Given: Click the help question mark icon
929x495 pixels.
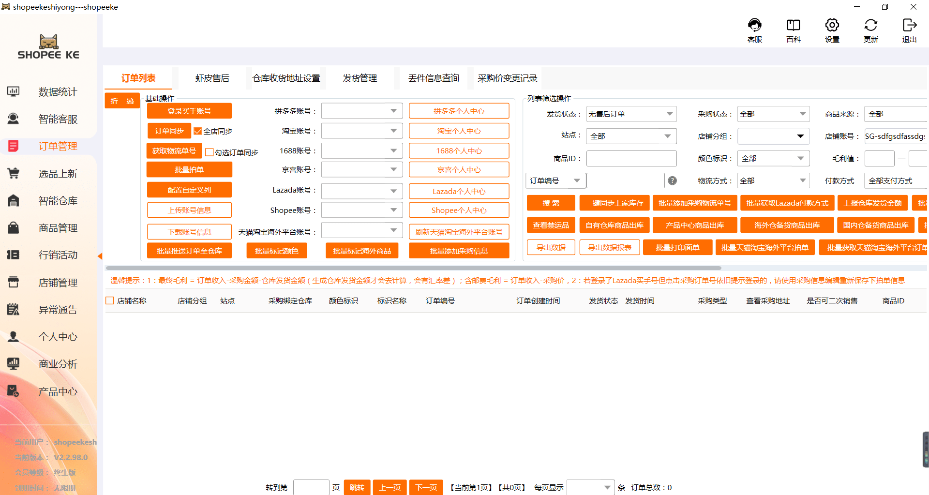Looking at the screenshot, I should point(672,180).
